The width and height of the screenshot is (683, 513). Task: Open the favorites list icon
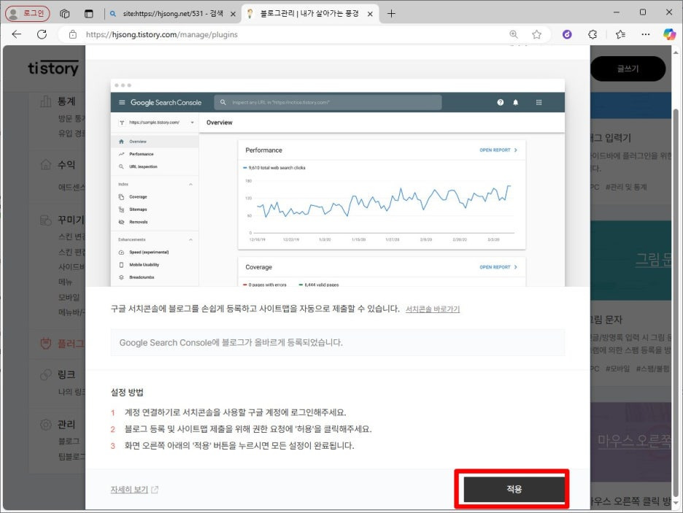(x=621, y=34)
